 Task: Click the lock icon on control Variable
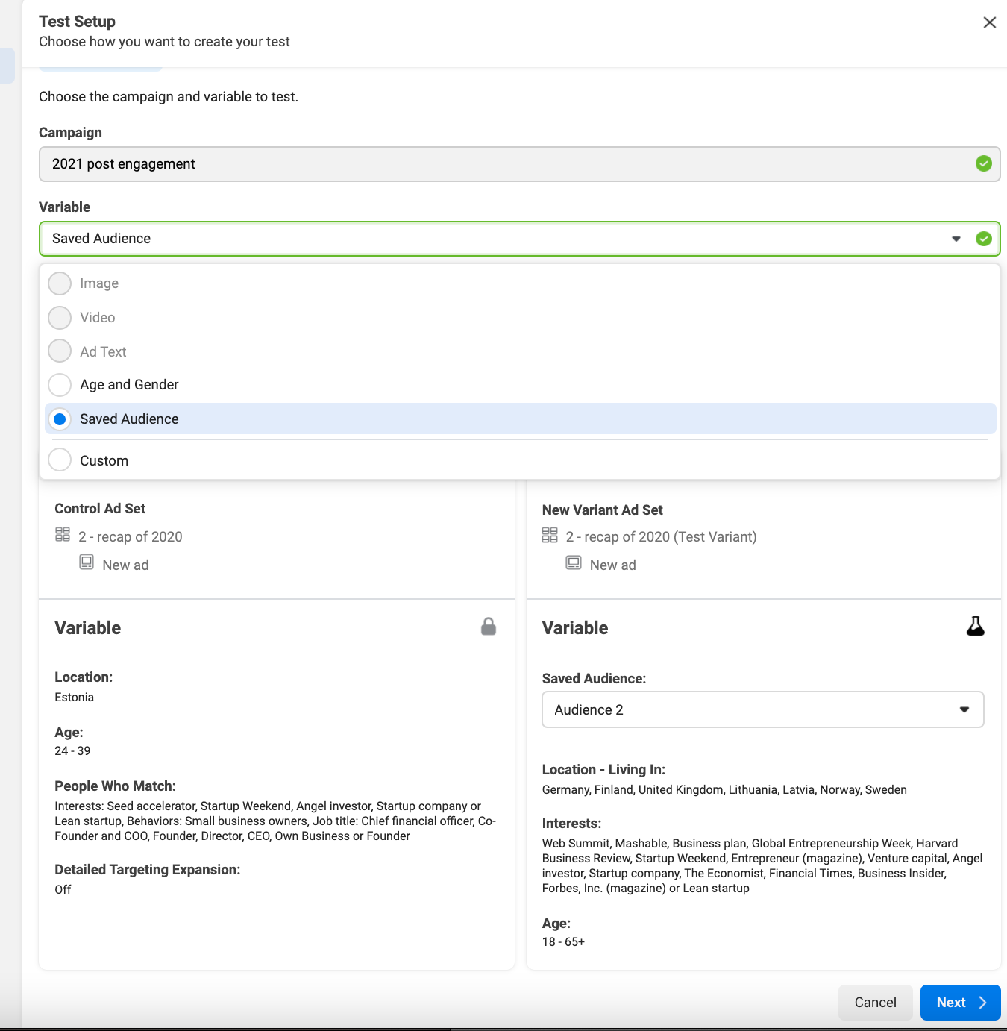coord(489,627)
